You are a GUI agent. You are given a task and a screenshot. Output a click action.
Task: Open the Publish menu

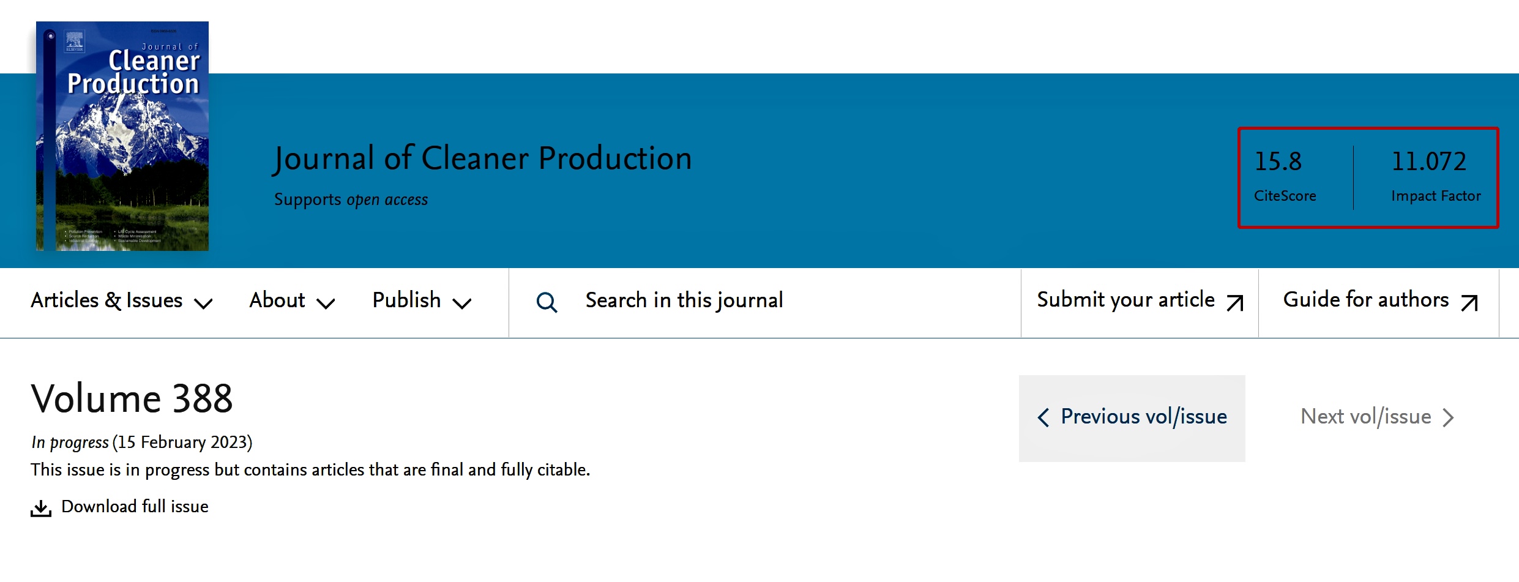click(x=422, y=300)
